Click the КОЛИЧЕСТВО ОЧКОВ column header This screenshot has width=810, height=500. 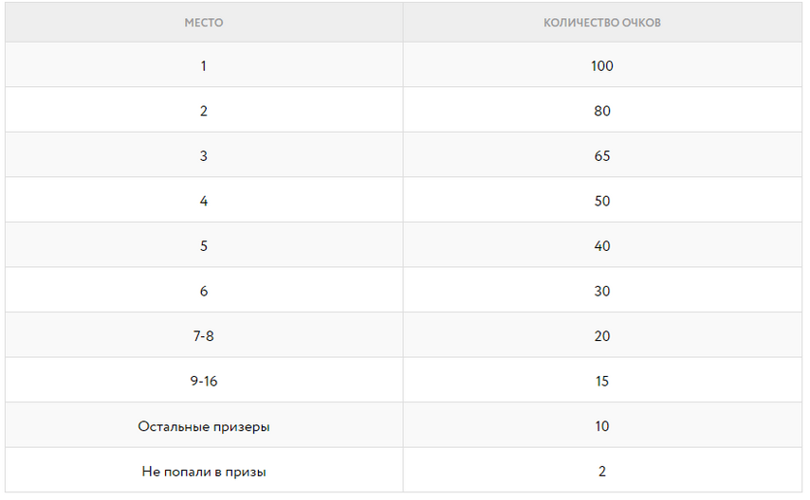[x=602, y=23]
